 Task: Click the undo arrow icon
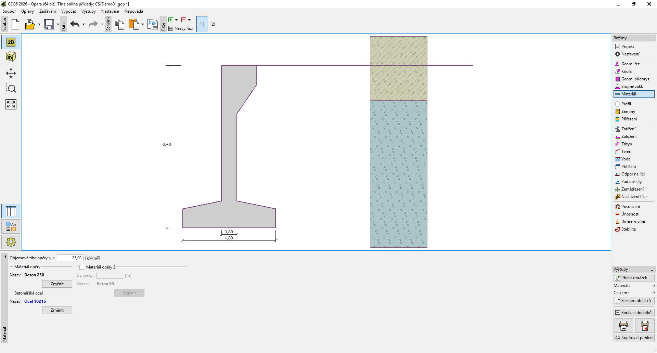75,24
